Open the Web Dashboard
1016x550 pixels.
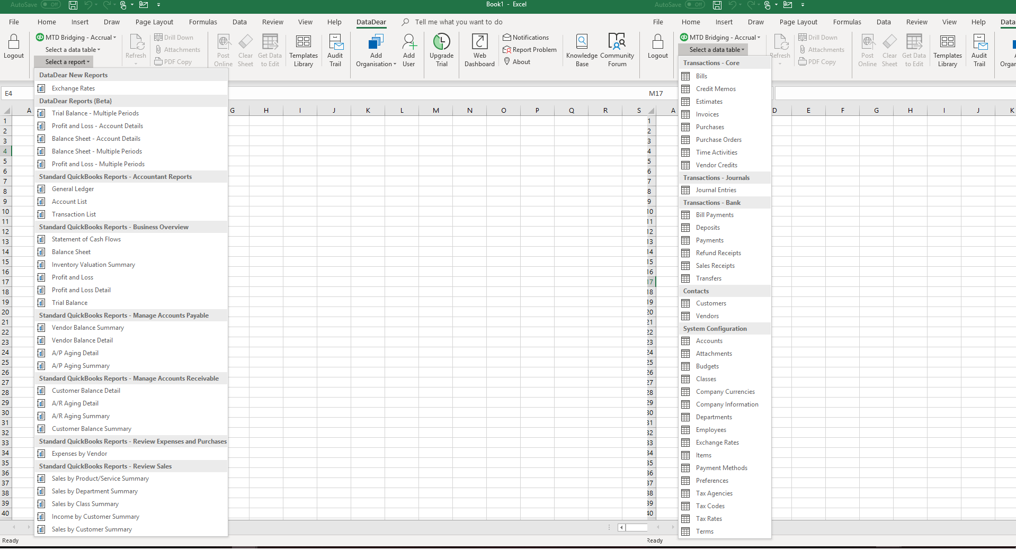coord(479,51)
